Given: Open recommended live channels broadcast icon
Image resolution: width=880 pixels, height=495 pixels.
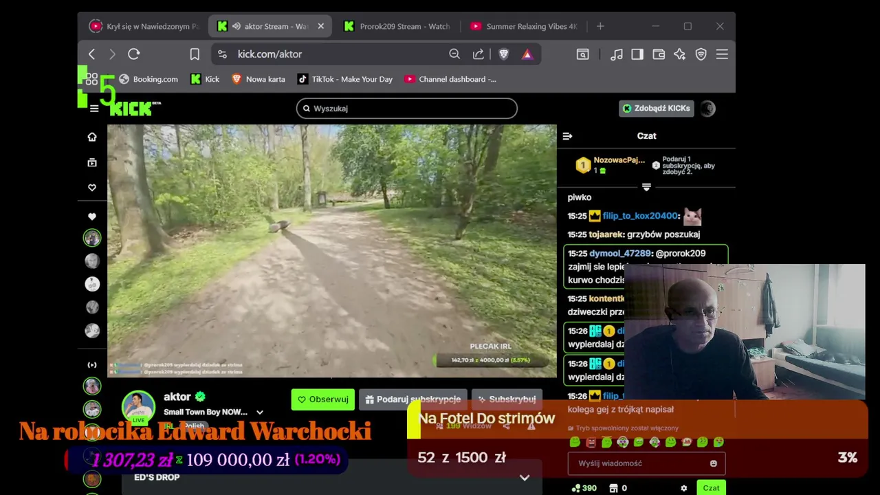Looking at the screenshot, I should pyautogui.click(x=92, y=365).
